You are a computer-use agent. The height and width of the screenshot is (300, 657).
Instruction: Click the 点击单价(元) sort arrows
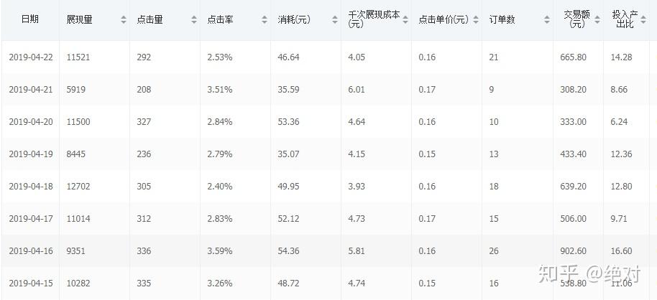[475, 20]
